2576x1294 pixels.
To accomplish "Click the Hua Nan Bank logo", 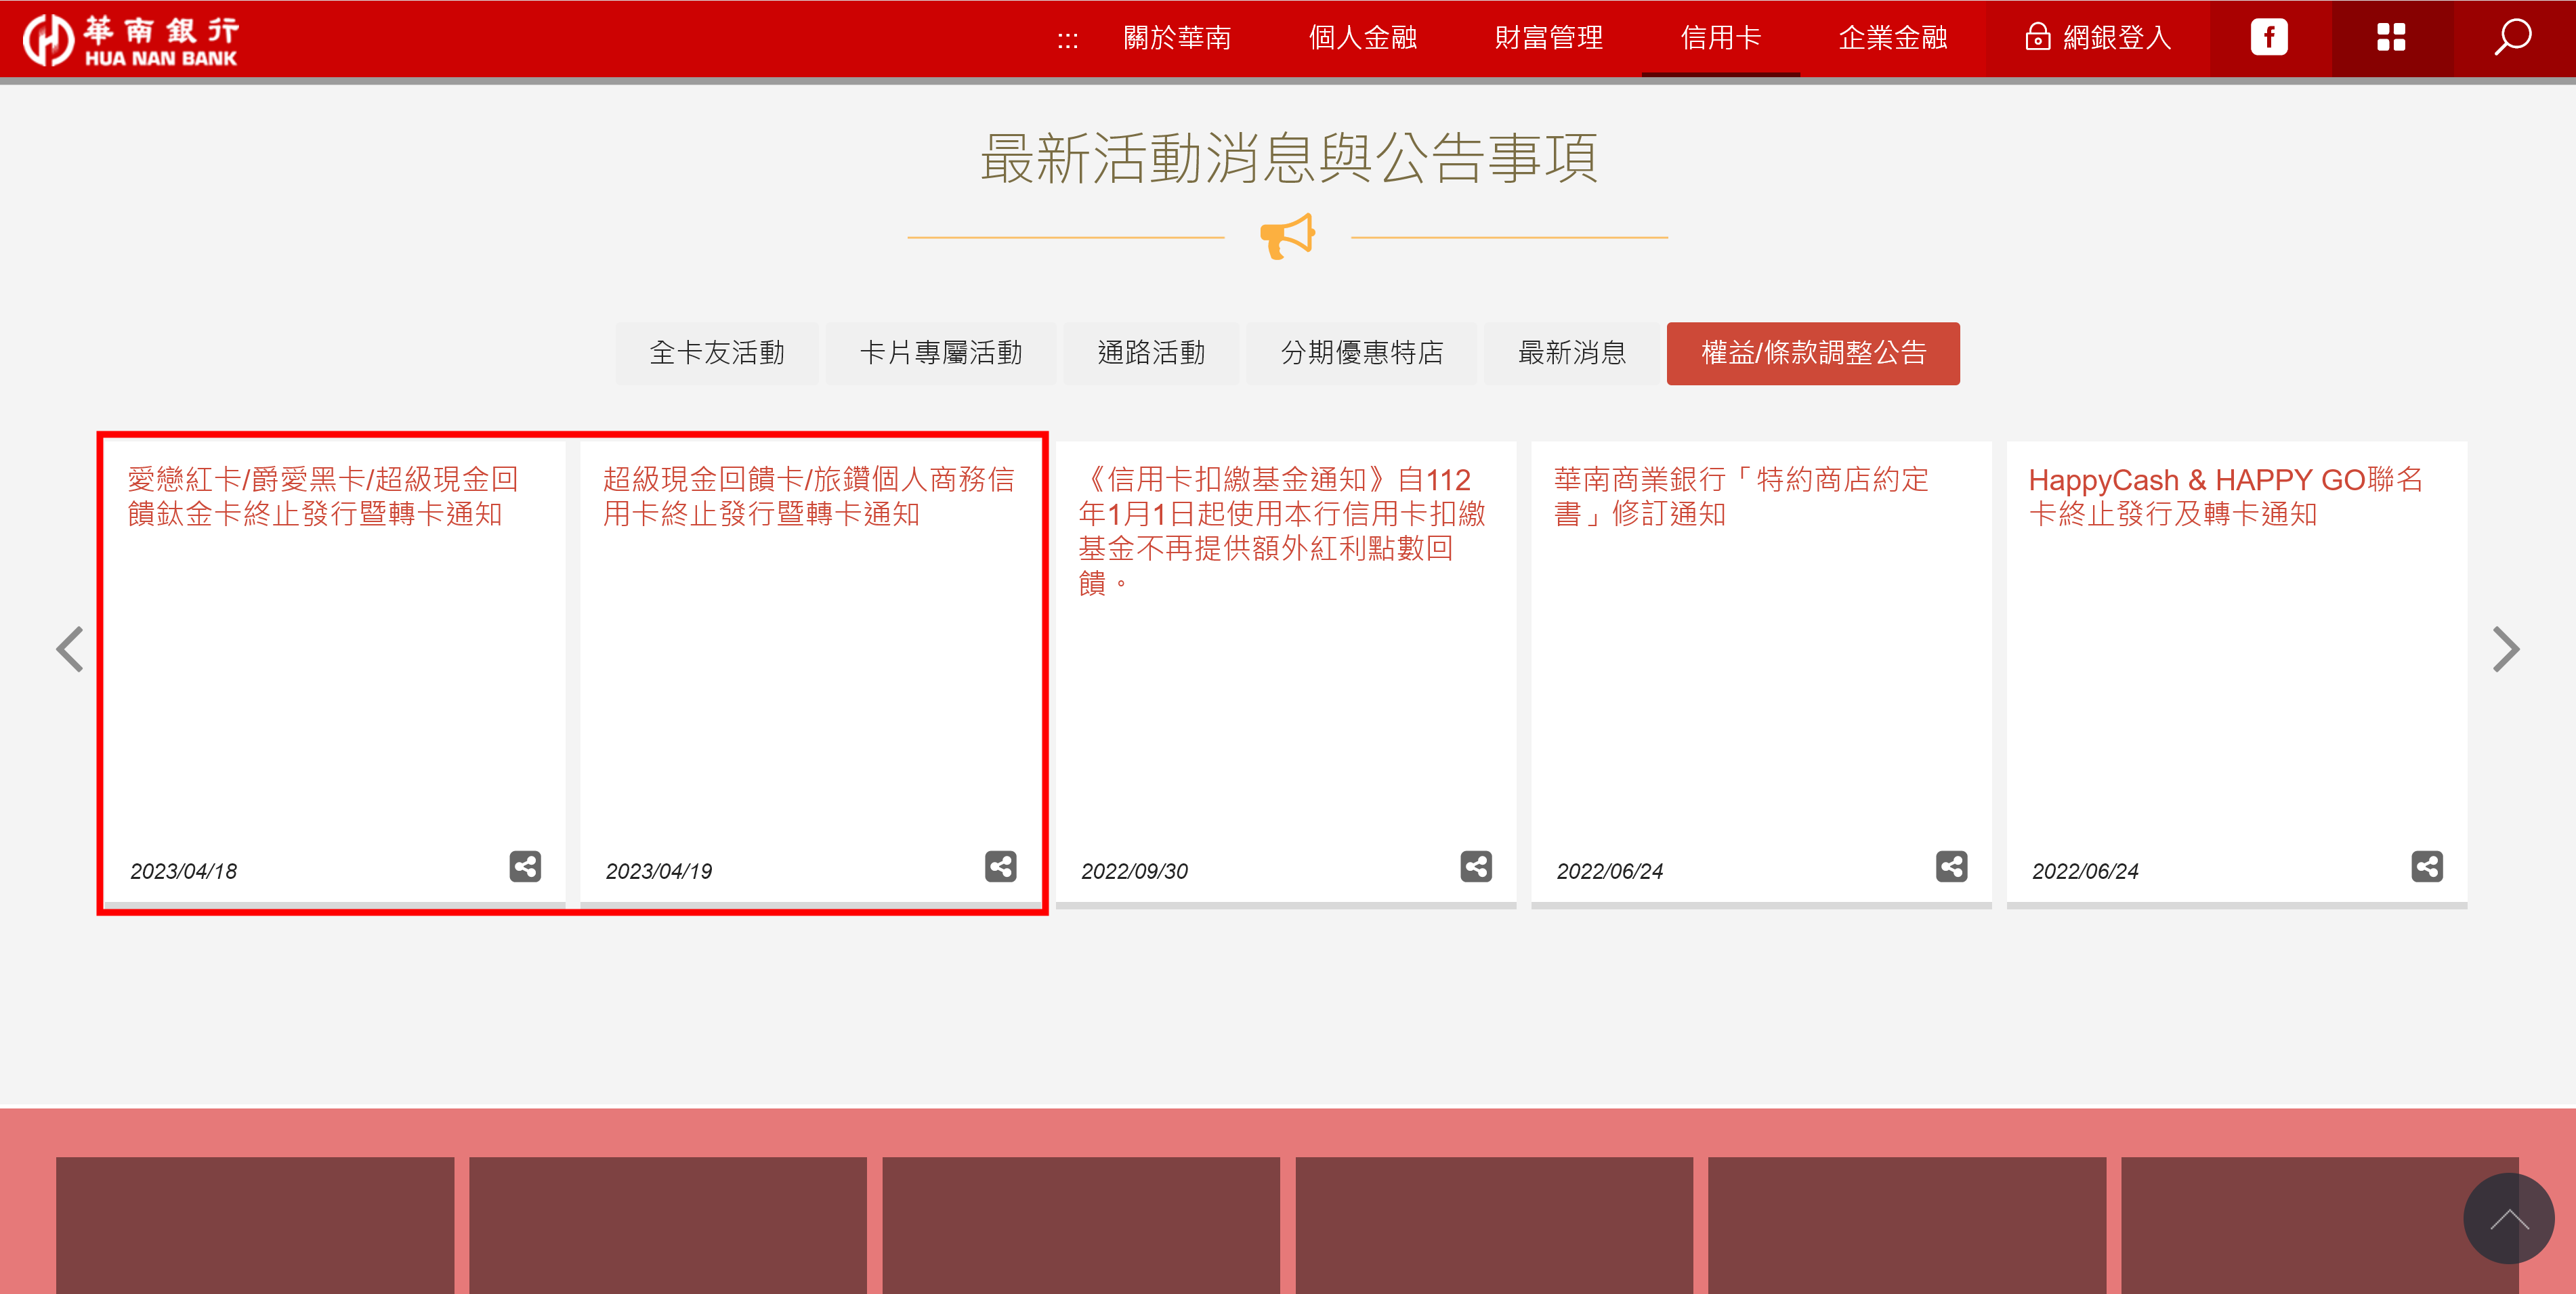I will tap(131, 40).
